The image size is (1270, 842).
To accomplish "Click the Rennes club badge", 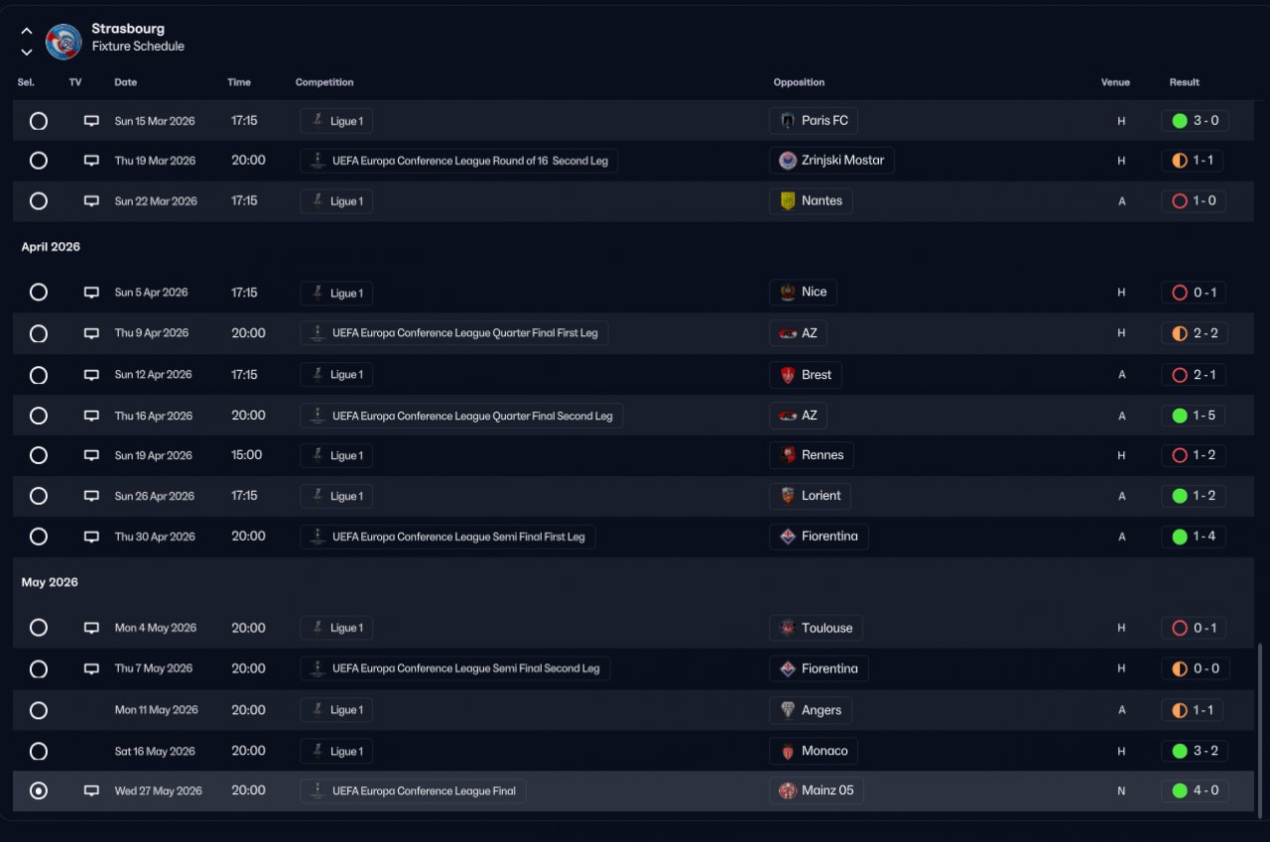I will pos(788,455).
